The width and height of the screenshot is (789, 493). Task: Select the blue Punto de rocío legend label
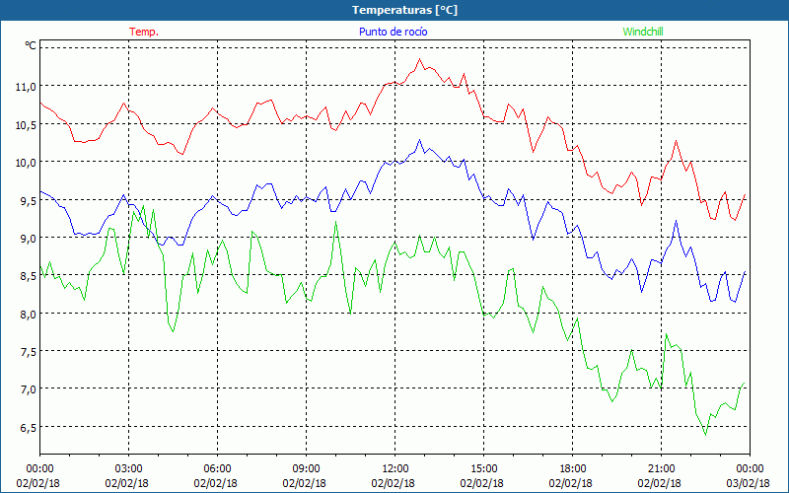click(x=393, y=32)
